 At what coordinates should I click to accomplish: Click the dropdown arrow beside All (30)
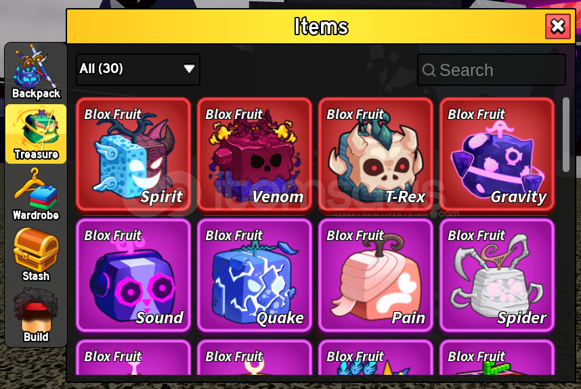pyautogui.click(x=189, y=69)
